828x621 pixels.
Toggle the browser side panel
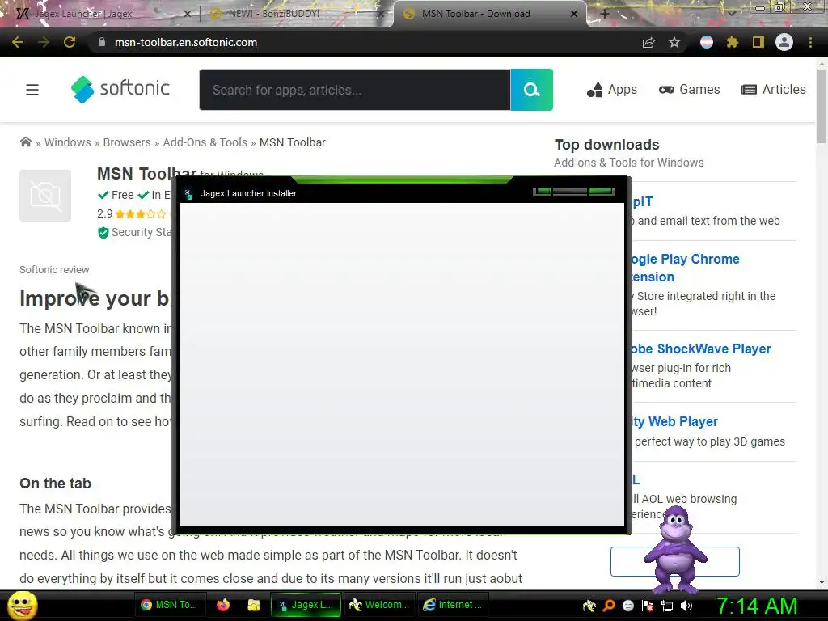(758, 42)
